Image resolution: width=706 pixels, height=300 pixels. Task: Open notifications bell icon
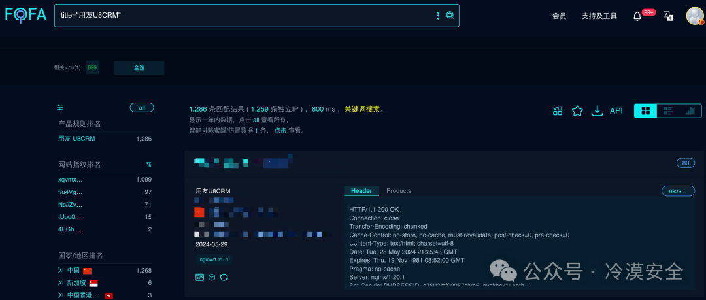point(637,16)
